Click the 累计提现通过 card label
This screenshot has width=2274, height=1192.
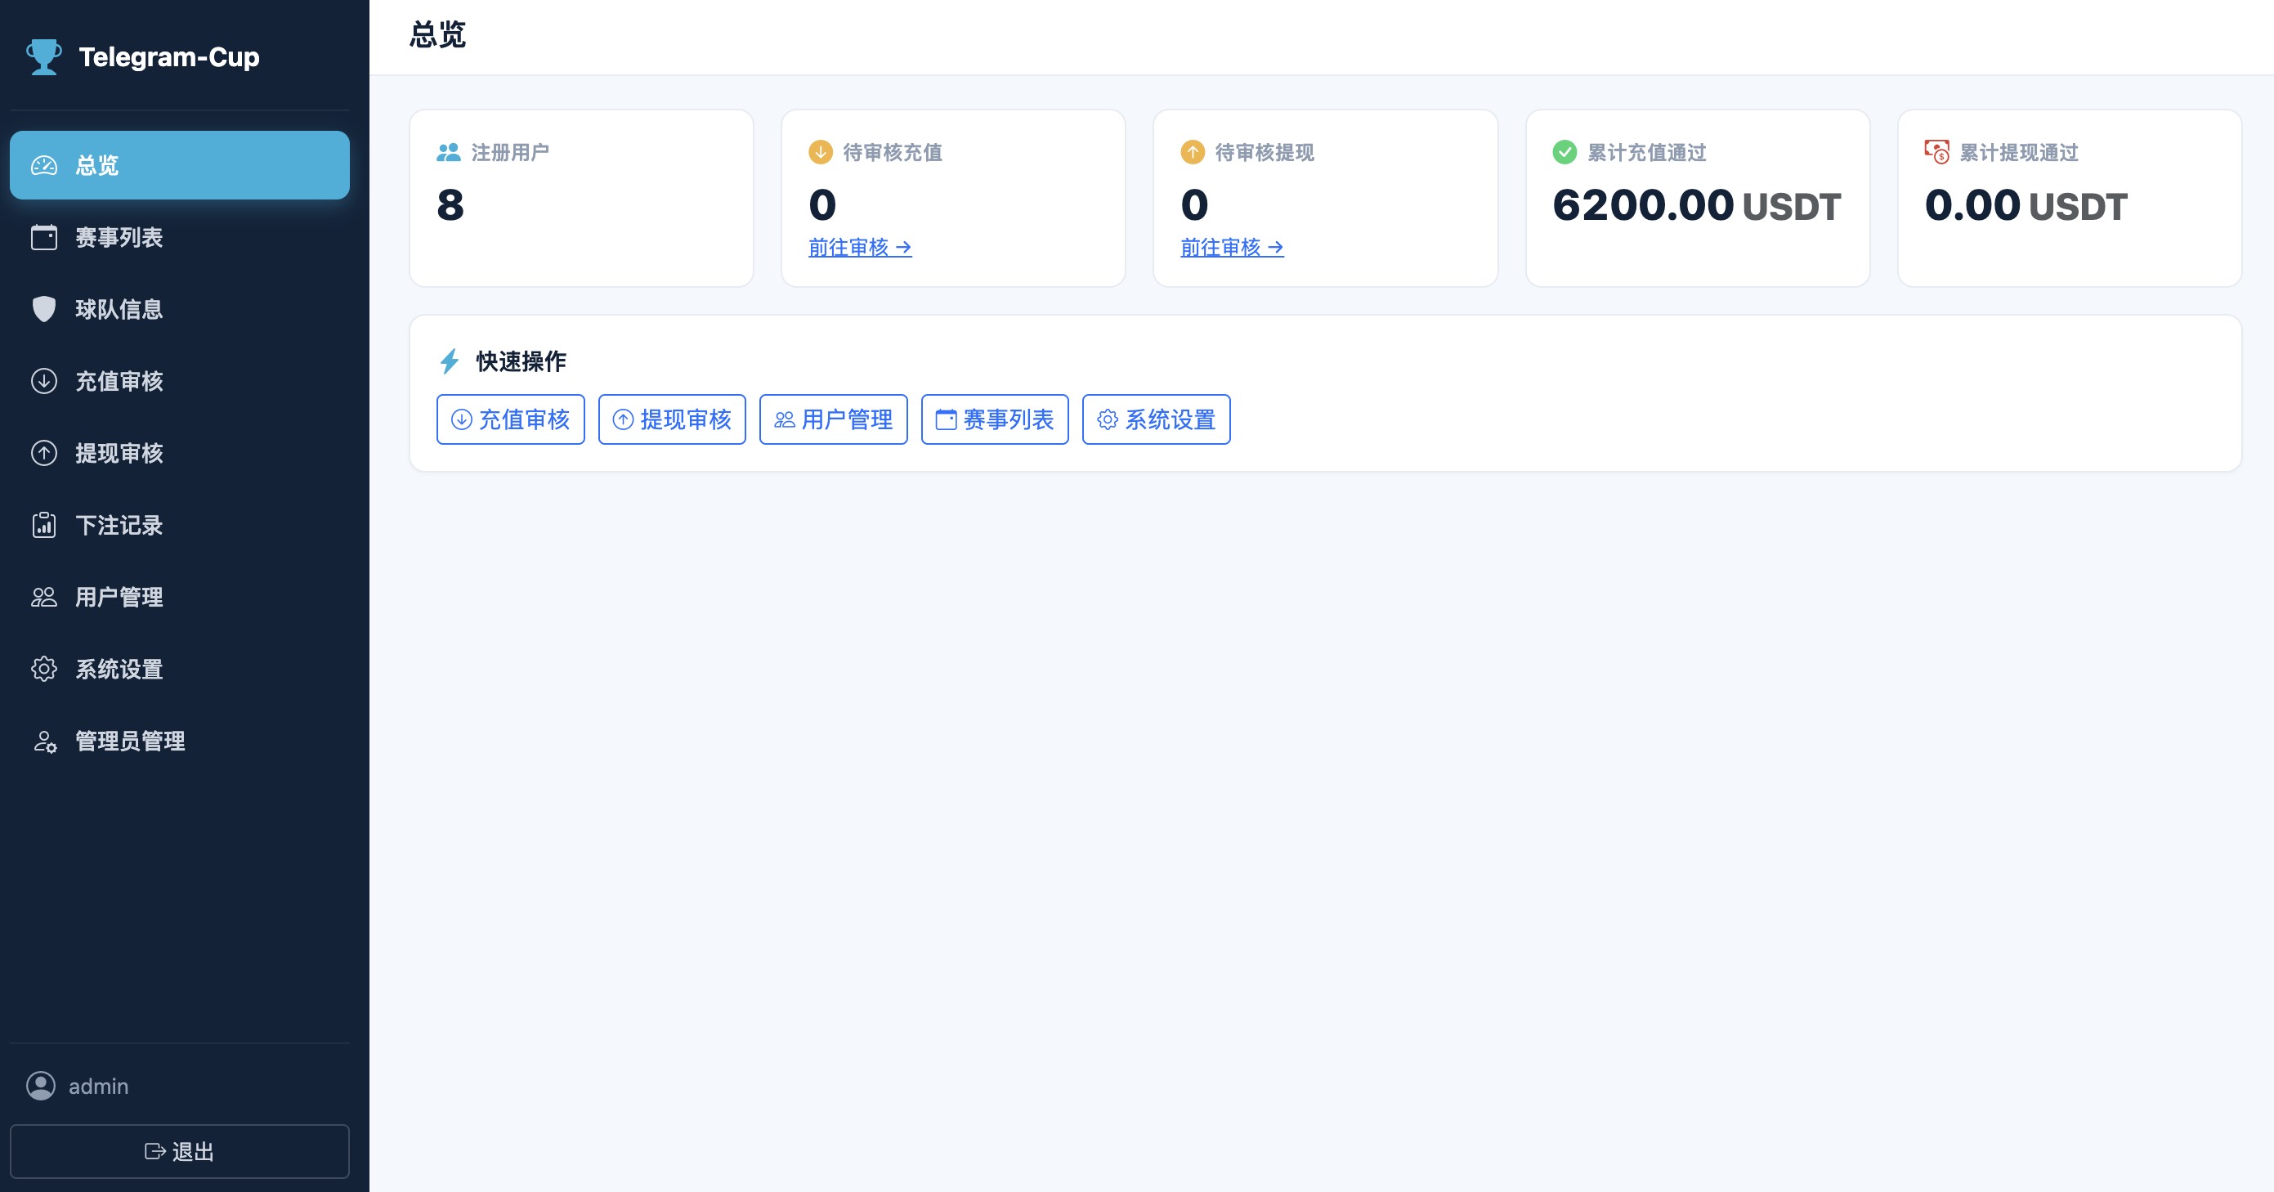coord(2019,152)
